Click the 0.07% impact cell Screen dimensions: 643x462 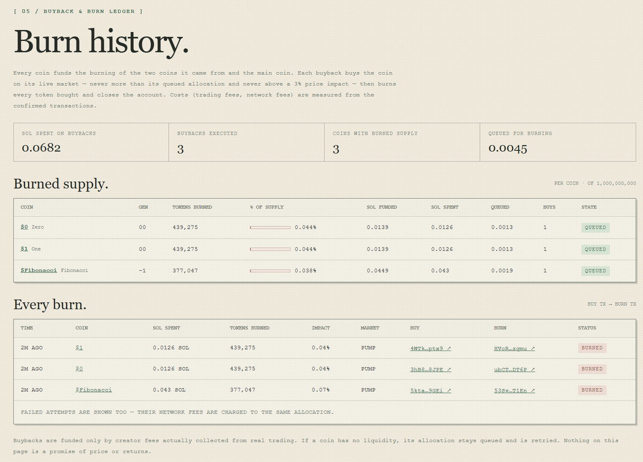pyautogui.click(x=320, y=390)
